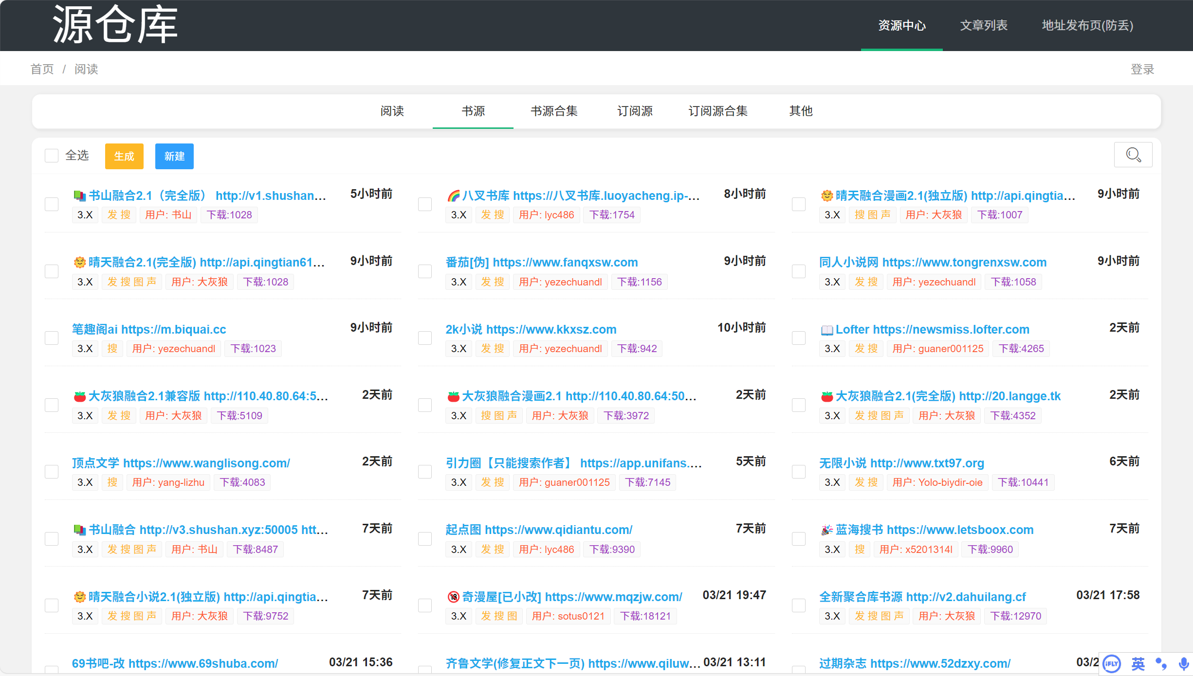Click the IME punctuation mode icon

1161,663
